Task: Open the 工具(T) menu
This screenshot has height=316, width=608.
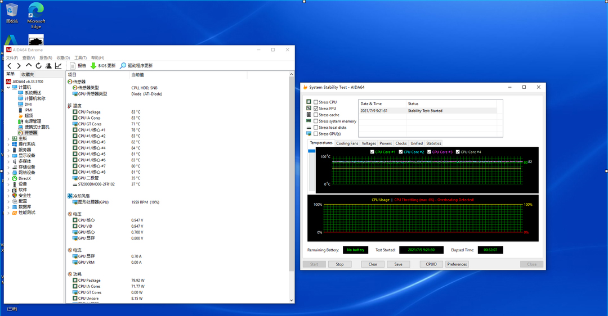Action: [81, 58]
